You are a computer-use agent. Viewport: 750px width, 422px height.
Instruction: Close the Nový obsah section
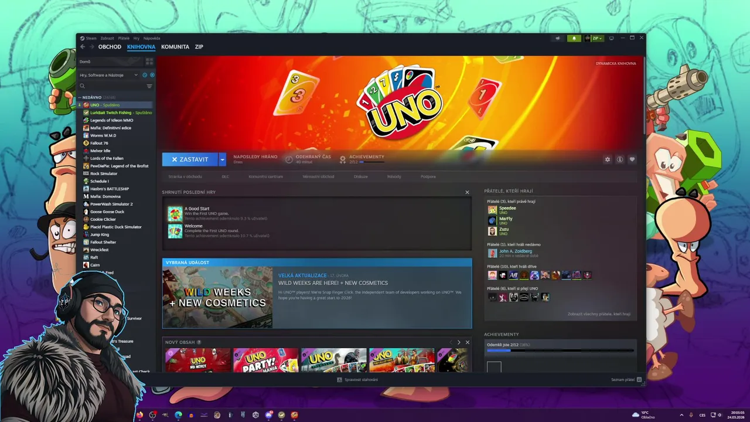point(467,342)
